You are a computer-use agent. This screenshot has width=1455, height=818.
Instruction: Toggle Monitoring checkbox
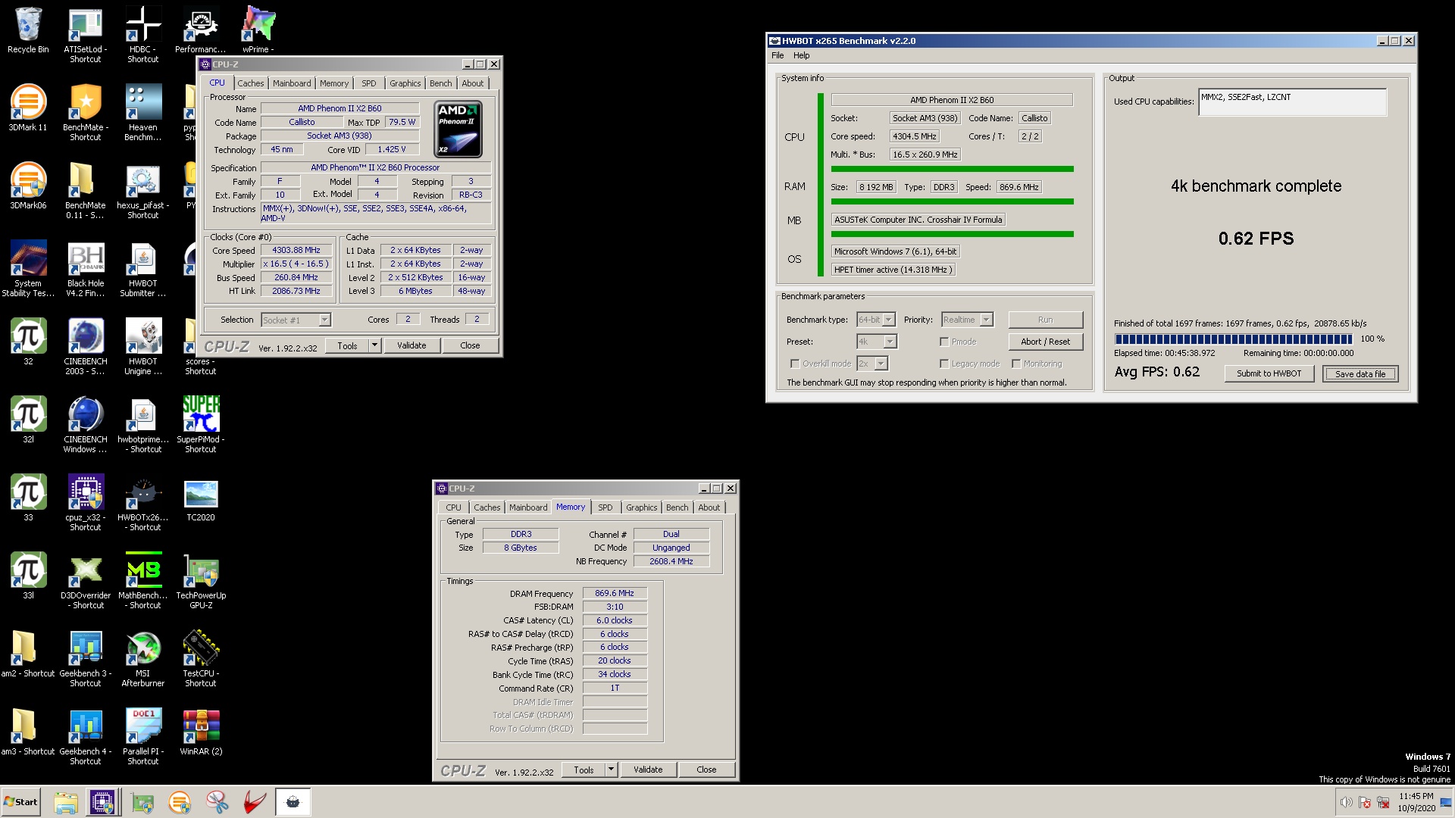[1016, 364]
